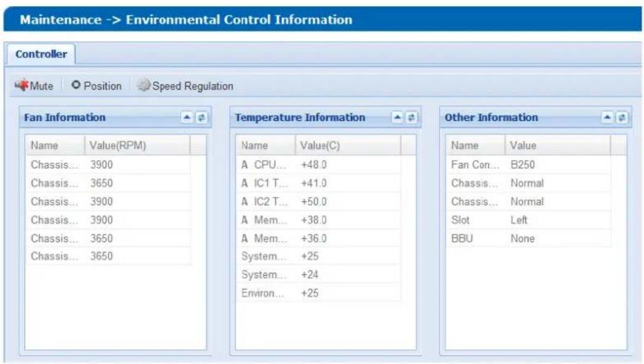Refresh the Fan Information panel
Viewport: 644px width, 364px height.
202,118
